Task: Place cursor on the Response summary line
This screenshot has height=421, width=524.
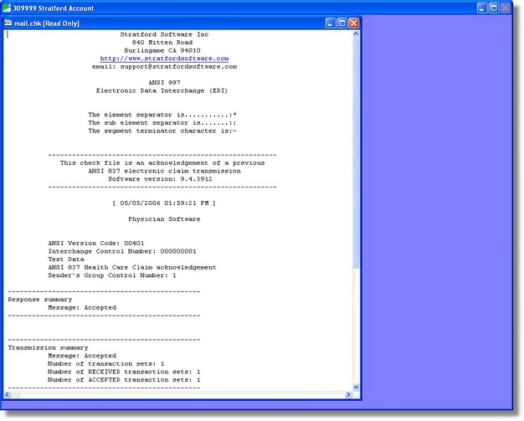Action: pos(39,299)
